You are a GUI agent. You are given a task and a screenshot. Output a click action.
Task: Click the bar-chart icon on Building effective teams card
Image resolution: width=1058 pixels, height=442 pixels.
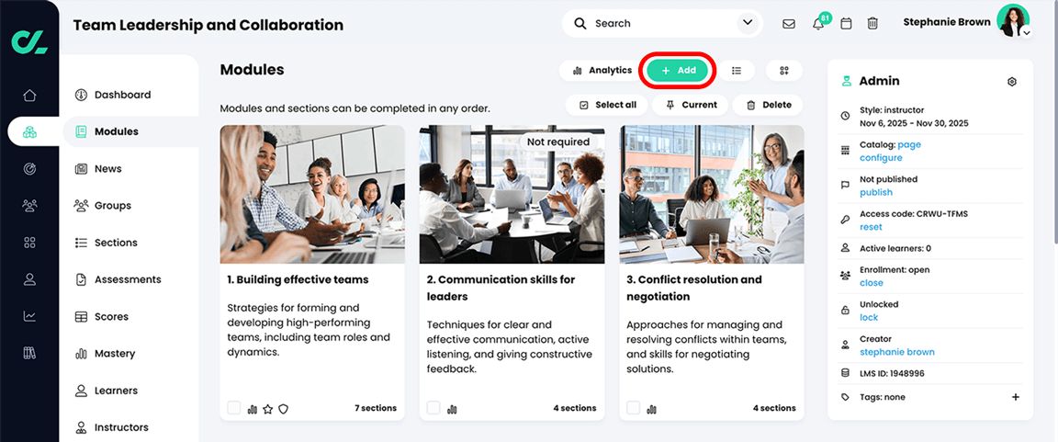point(253,409)
